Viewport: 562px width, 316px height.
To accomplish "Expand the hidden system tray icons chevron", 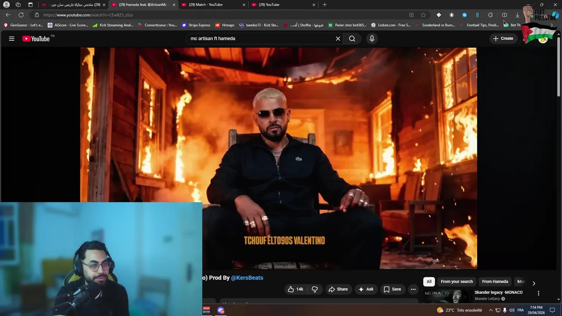I will pos(491,310).
